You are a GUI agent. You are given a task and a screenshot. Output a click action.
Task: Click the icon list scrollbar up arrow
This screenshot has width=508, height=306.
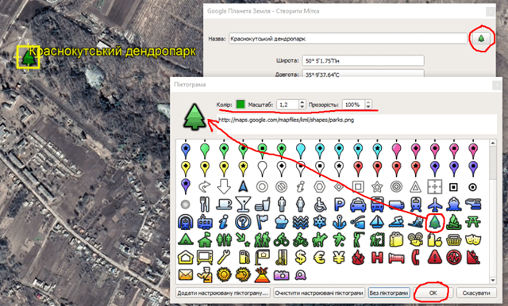(x=493, y=143)
